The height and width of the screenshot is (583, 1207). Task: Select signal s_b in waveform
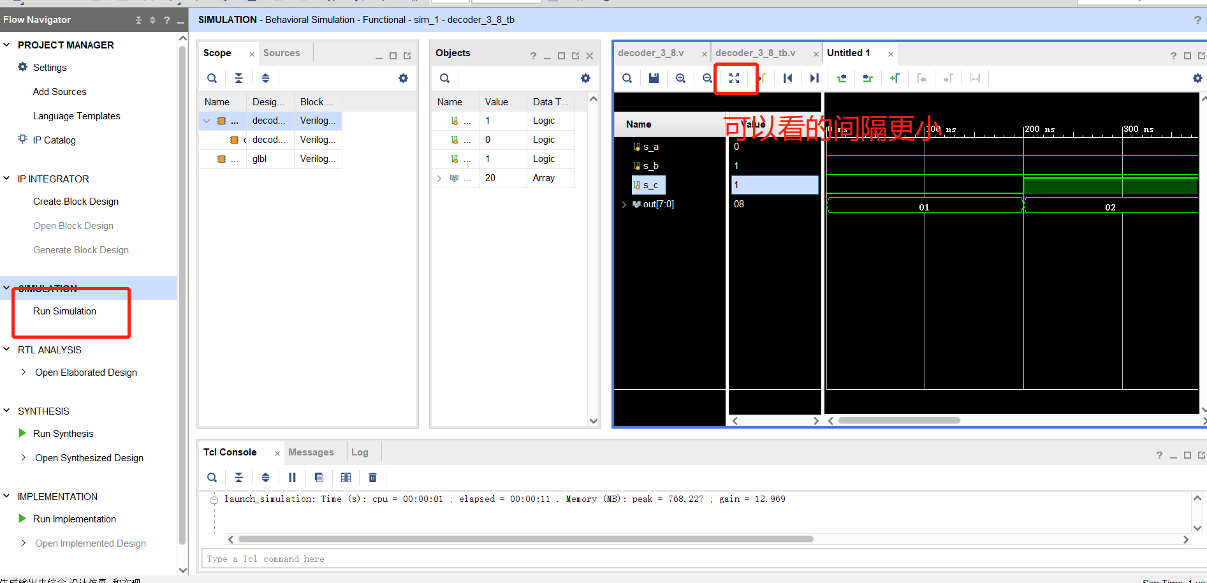650,166
